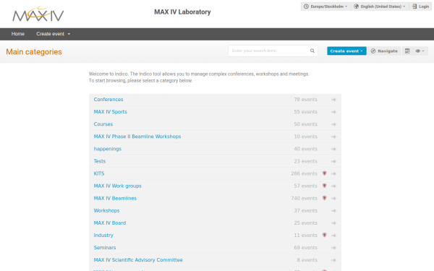Open the KITS category
Viewport: 434px width, 271px height.
99,173
